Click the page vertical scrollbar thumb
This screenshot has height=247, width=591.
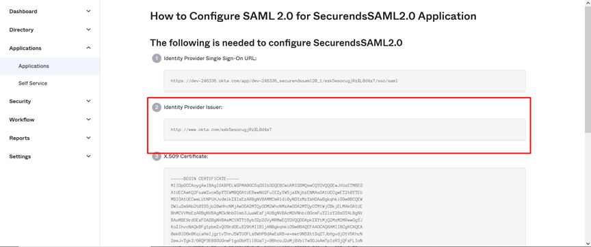click(588, 70)
